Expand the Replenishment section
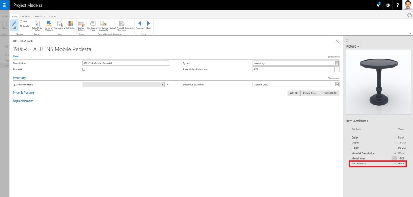413x197 pixels. (23, 101)
